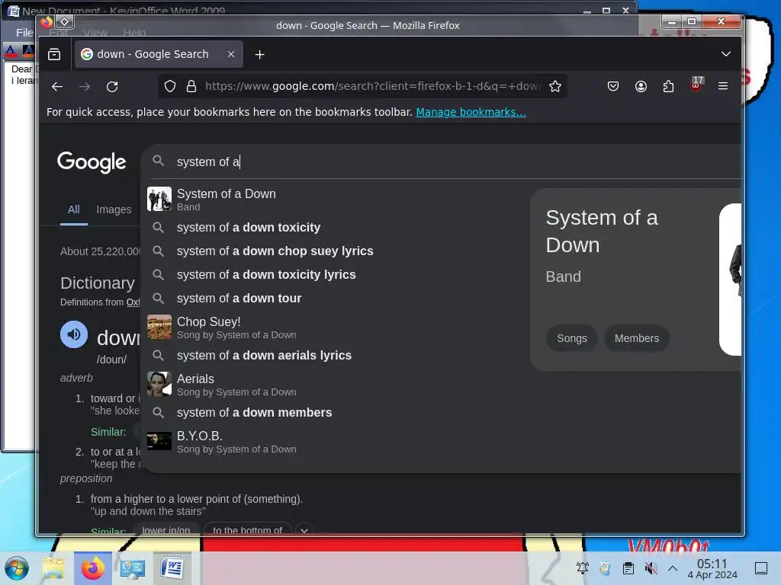Open the clipboard tray icon
Image resolution: width=781 pixels, height=585 pixels.
click(x=628, y=567)
